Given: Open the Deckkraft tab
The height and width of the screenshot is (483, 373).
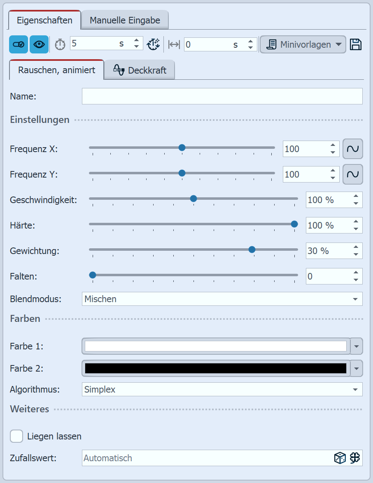Looking at the screenshot, I should (140, 70).
